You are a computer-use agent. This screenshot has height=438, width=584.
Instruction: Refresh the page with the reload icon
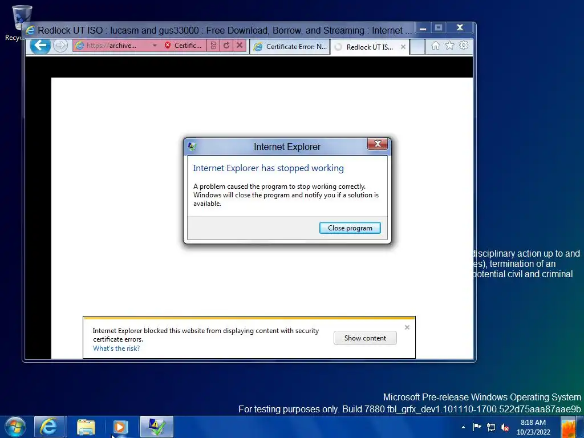coord(226,46)
